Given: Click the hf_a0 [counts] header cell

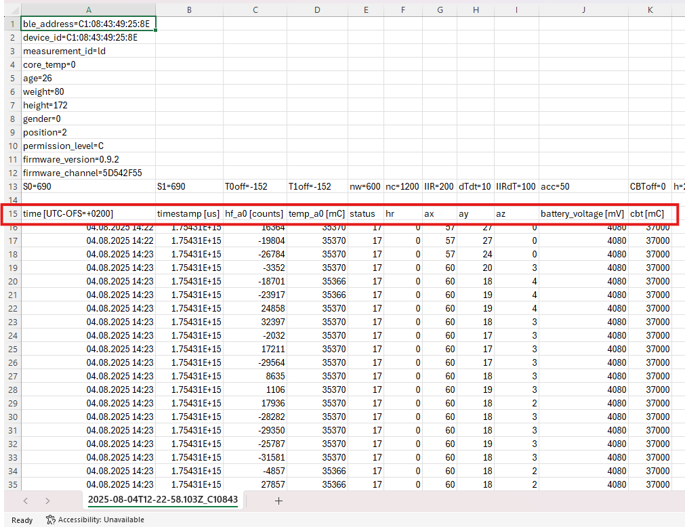Looking at the screenshot, I should (x=255, y=213).
